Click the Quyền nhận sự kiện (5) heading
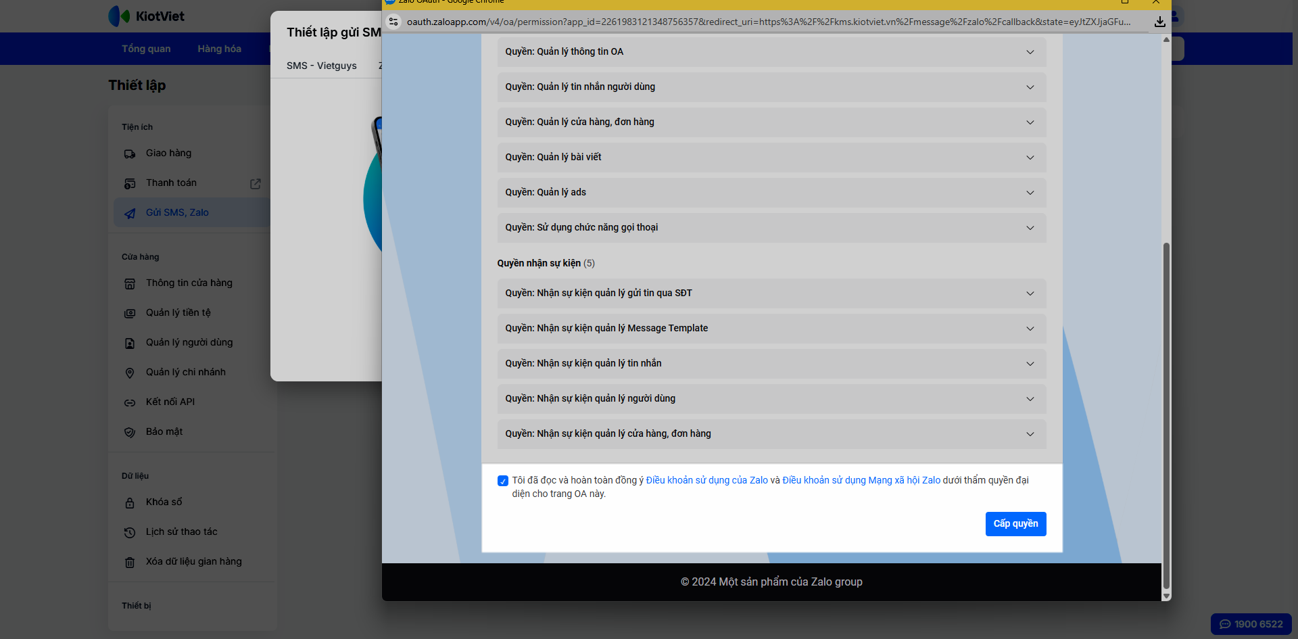The image size is (1298, 639). (x=546, y=263)
